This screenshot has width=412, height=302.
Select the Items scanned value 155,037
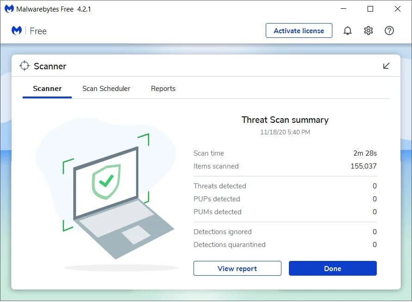(363, 166)
